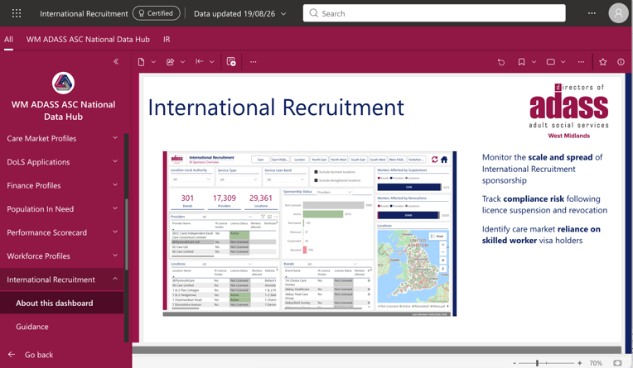
Task: Open Workforce Profiles nav item
Action: [x=62, y=256]
